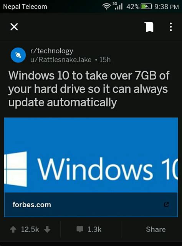Tap the Share button
The image size is (182, 246).
[156, 229]
